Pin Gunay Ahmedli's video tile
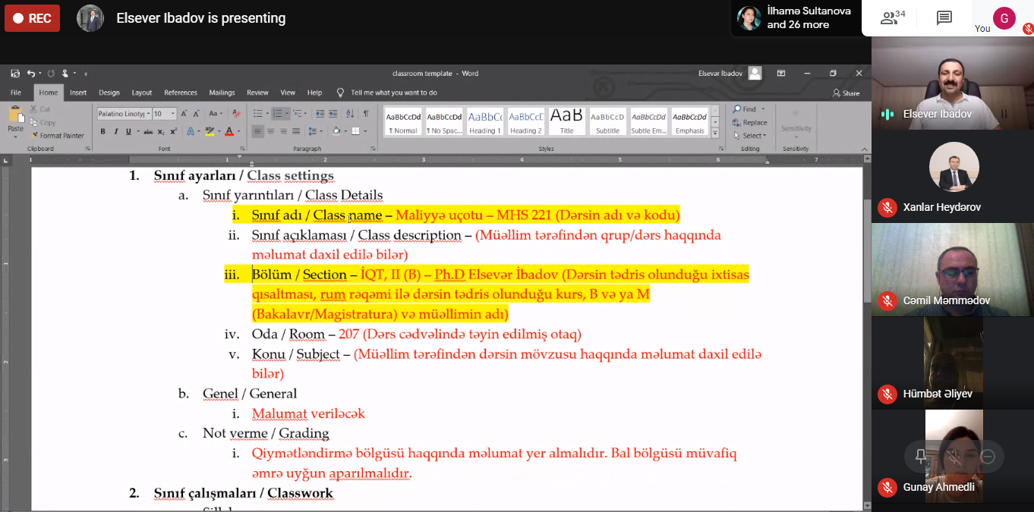 921,457
